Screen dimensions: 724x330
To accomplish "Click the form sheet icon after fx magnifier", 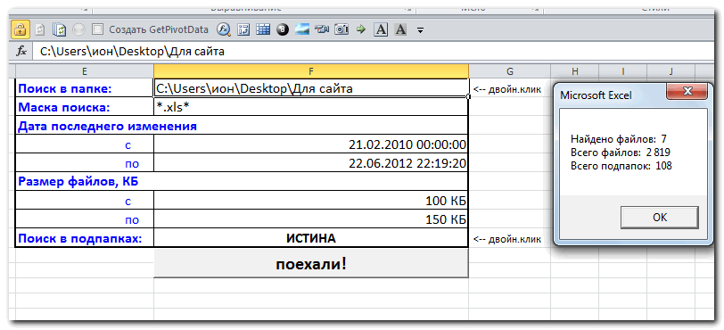I will coord(243,30).
